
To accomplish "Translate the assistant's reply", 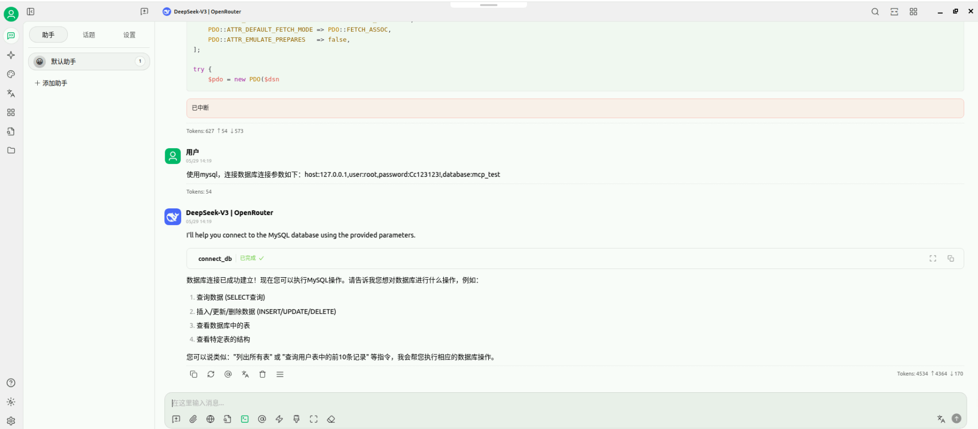I will coord(245,374).
